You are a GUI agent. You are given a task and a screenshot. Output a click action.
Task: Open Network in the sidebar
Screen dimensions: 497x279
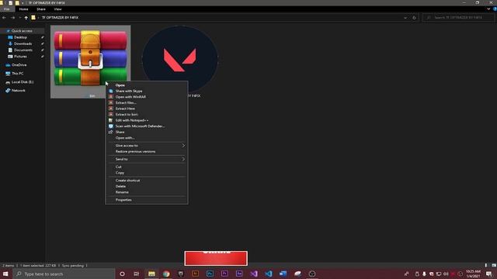pos(19,91)
